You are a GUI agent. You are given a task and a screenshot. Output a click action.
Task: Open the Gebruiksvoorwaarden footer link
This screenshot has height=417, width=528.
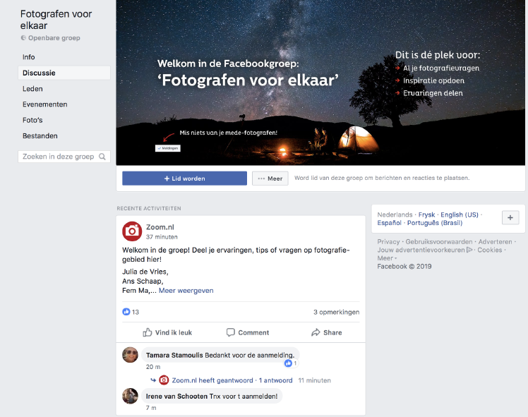(x=439, y=241)
